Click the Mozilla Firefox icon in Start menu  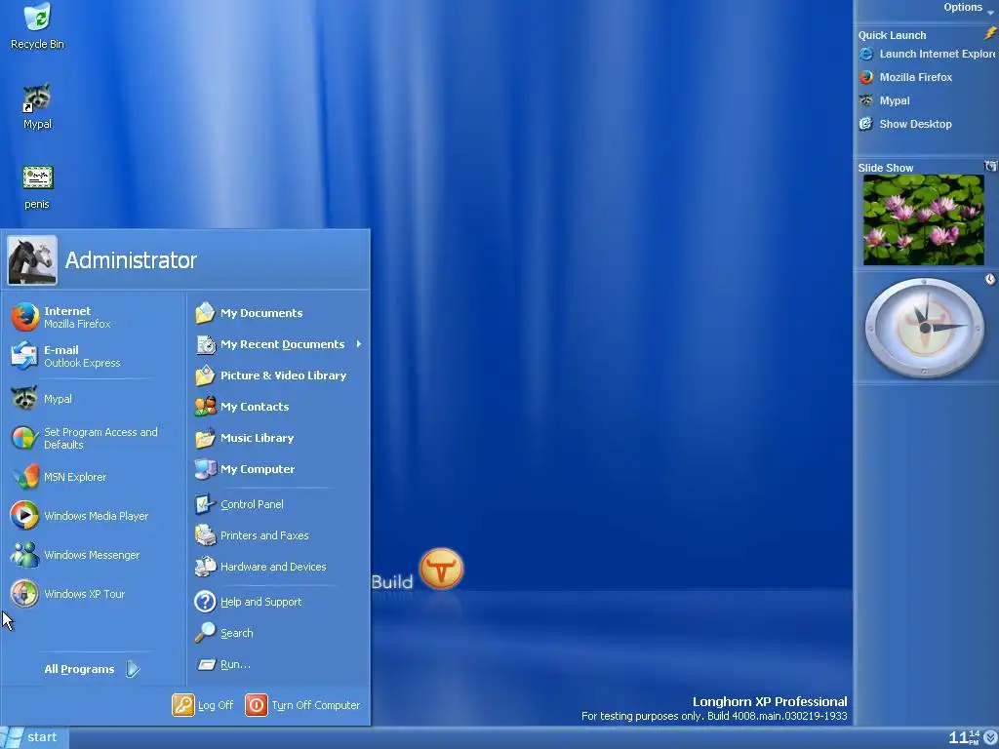click(x=24, y=317)
